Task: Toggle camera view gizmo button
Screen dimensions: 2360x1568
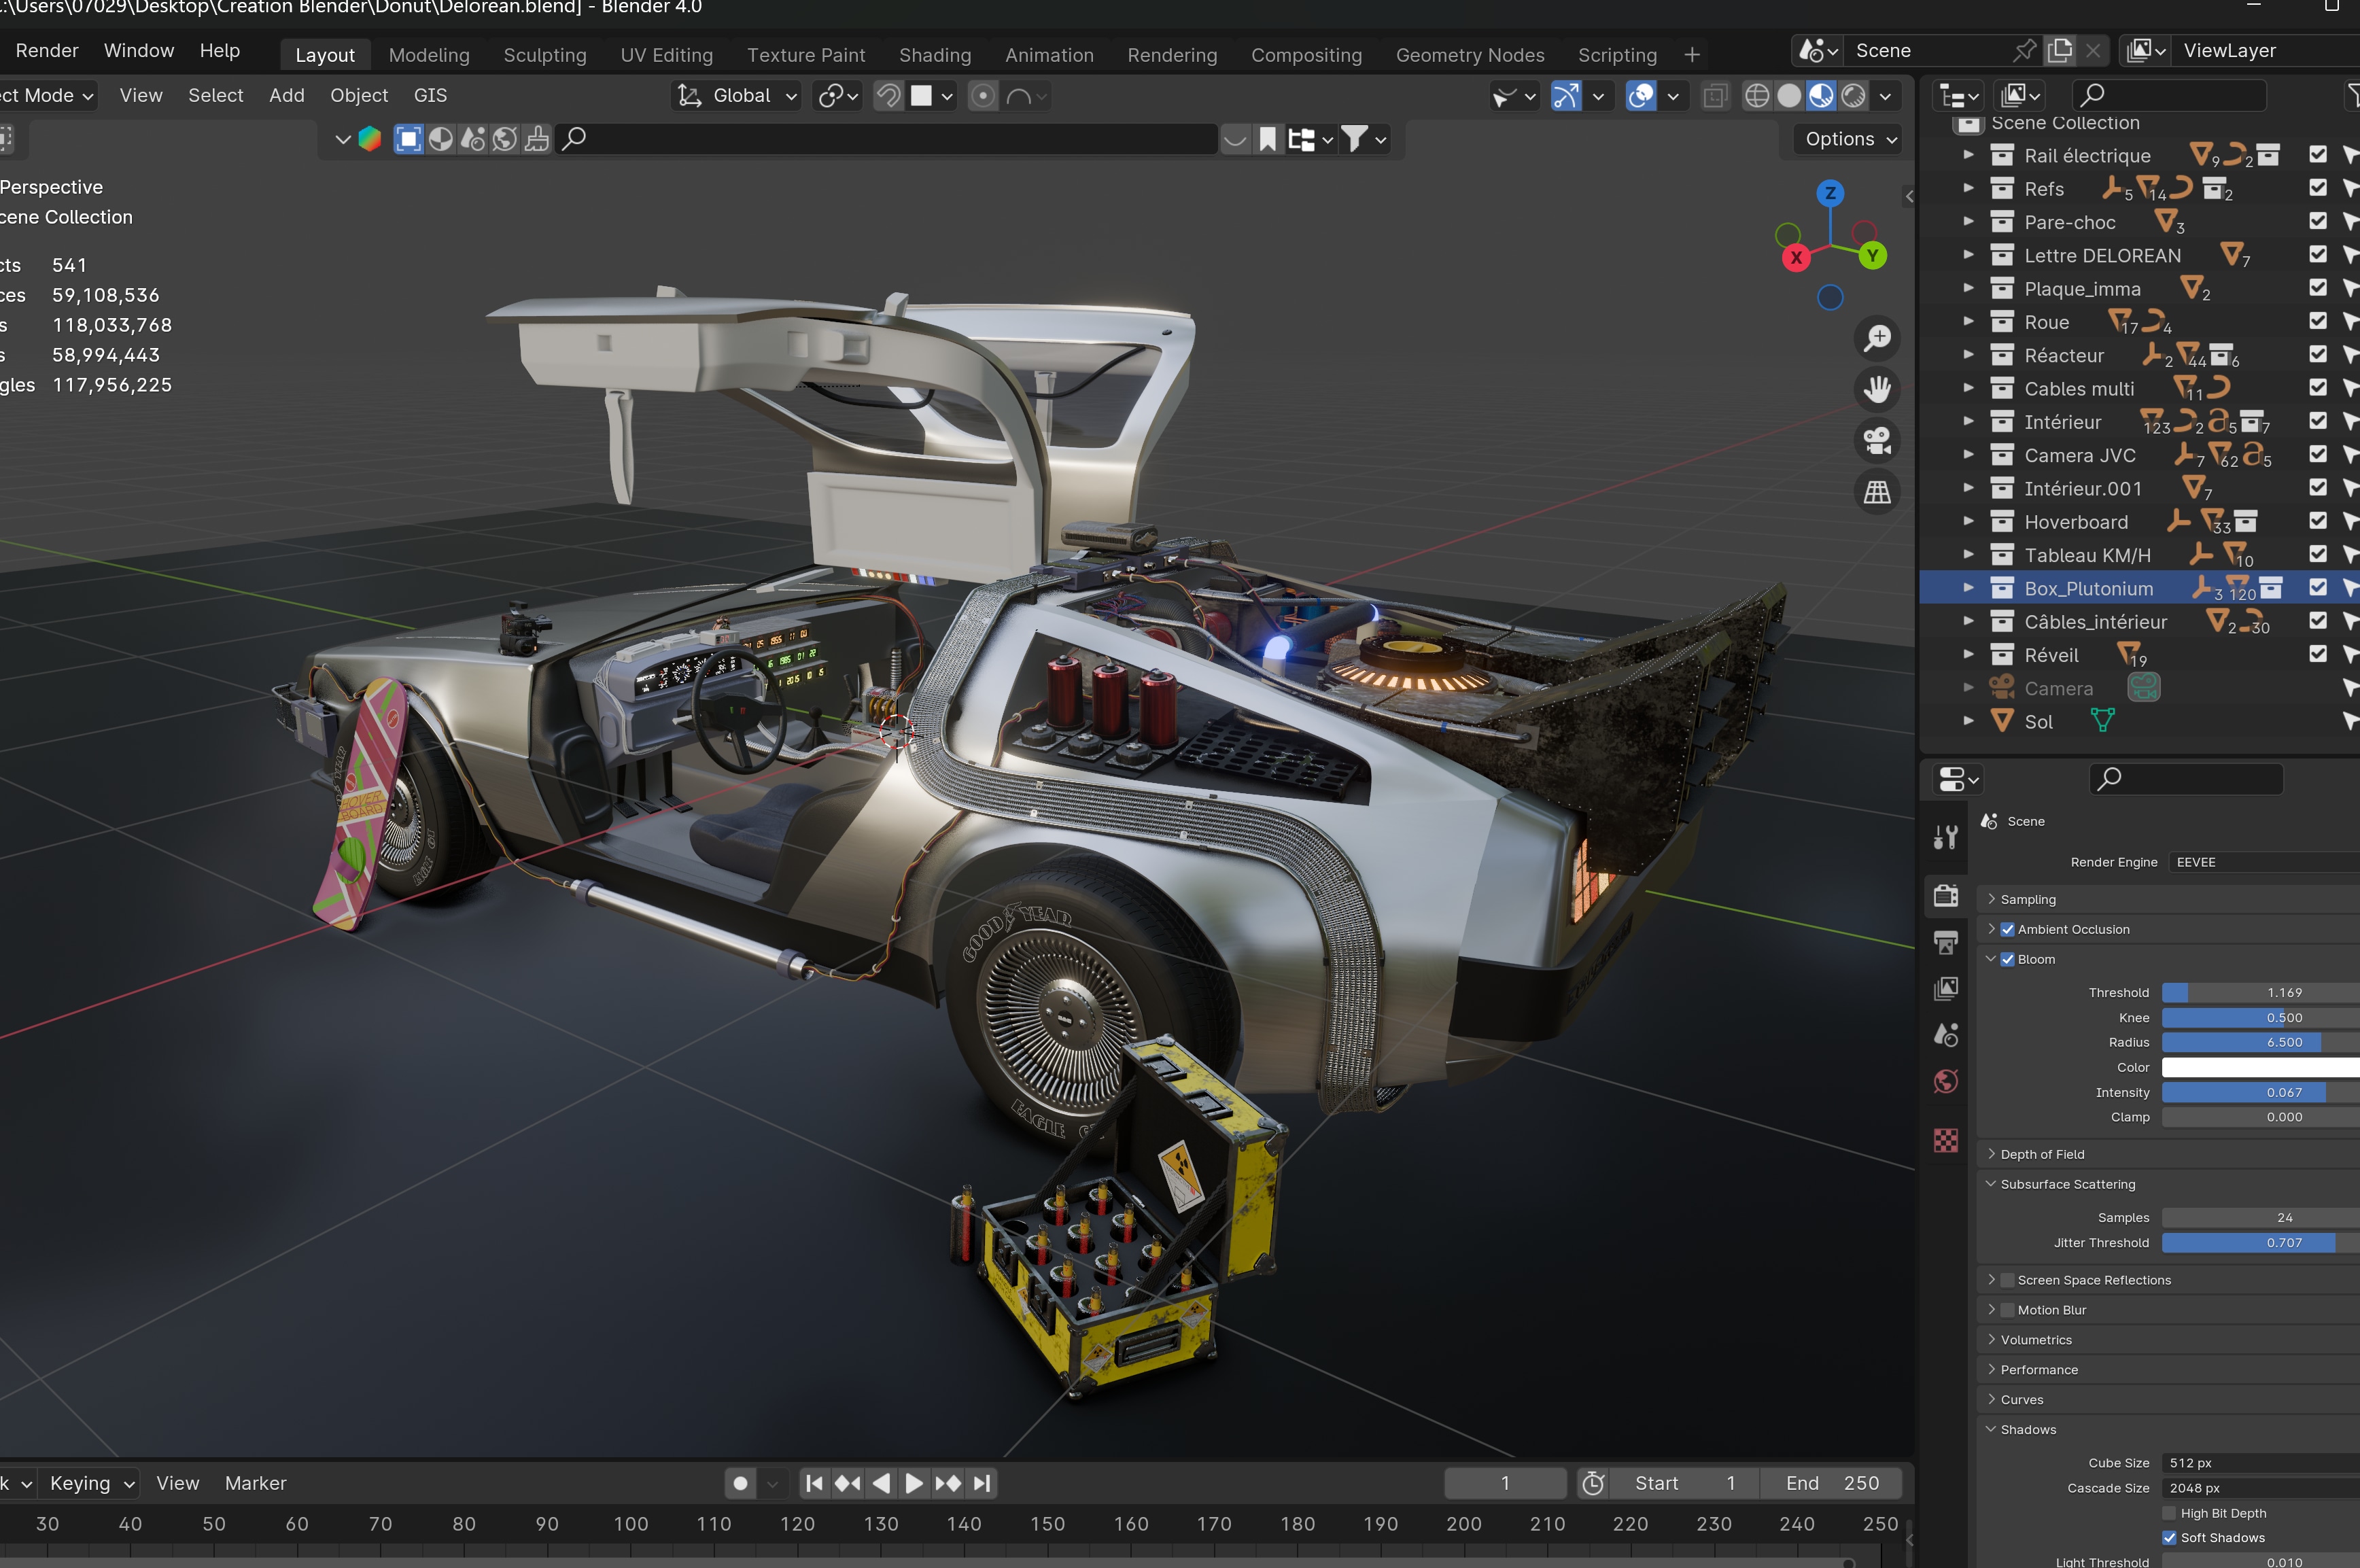Action: [1877, 441]
